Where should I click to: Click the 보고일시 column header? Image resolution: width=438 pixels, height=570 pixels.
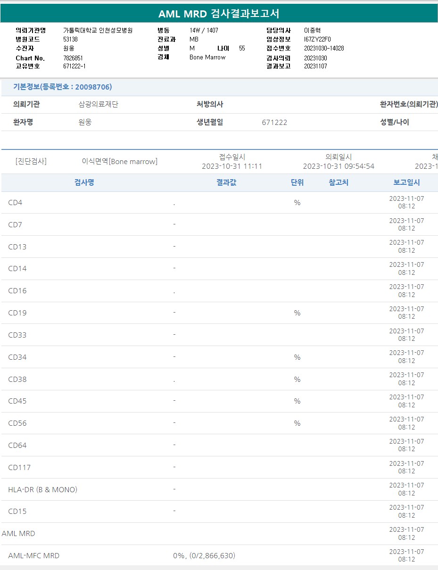[x=406, y=182]
